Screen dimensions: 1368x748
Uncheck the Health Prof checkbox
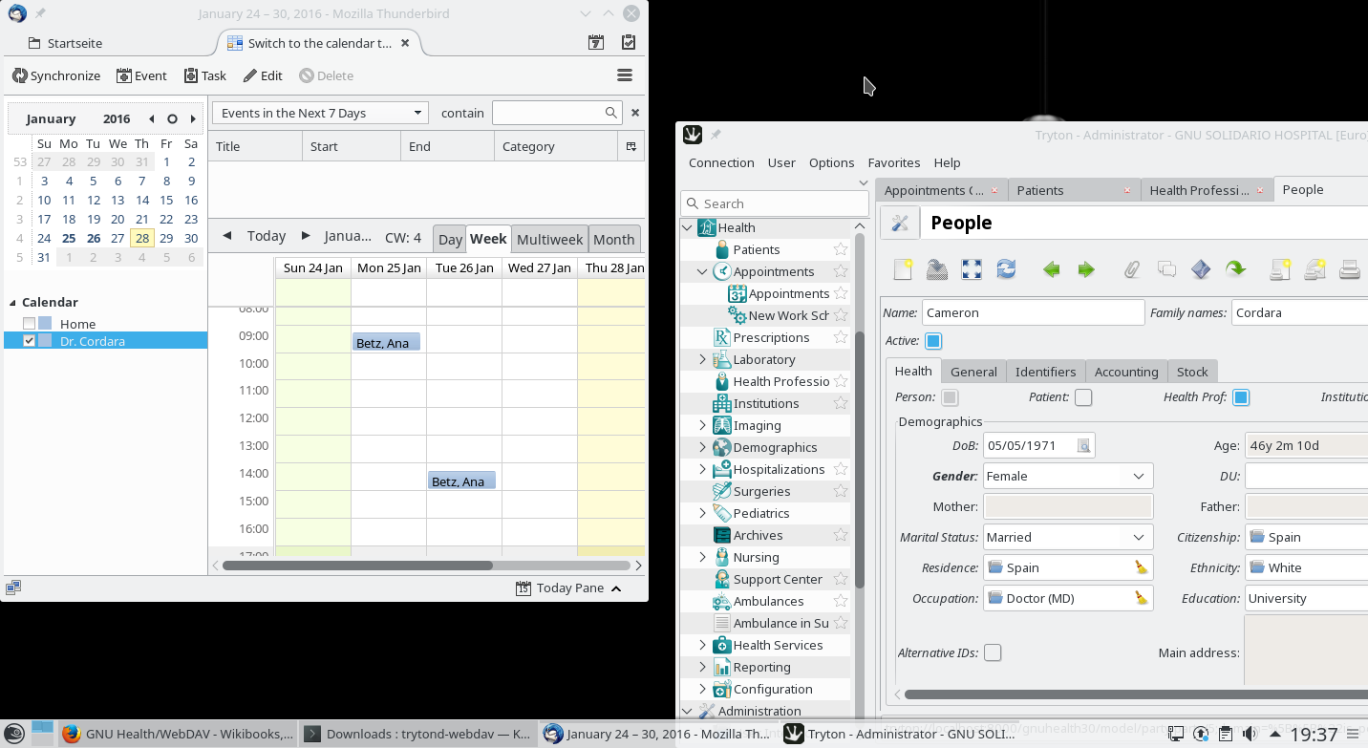click(1241, 397)
